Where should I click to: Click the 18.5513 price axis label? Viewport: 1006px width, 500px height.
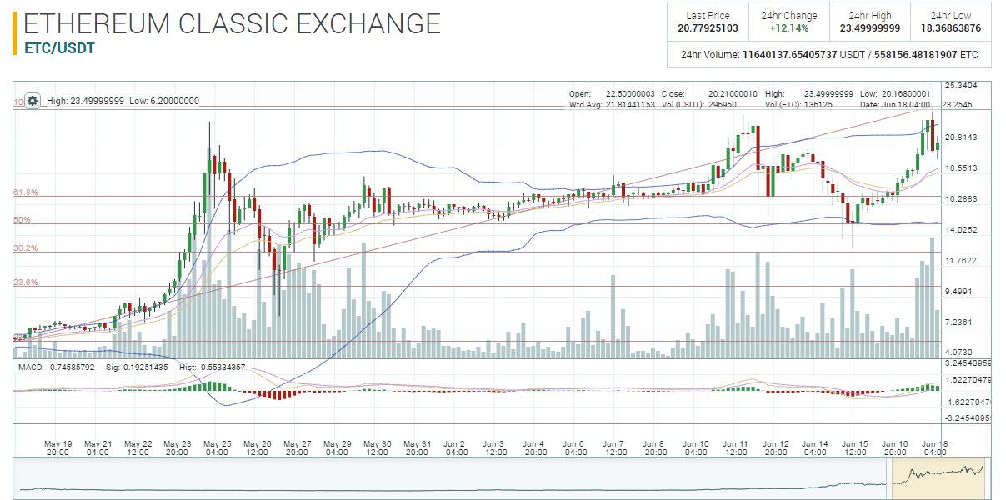point(959,168)
